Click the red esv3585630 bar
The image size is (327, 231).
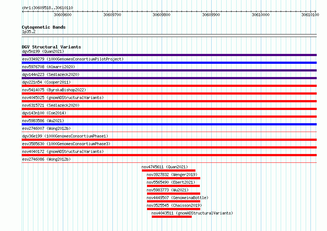click(x=169, y=147)
